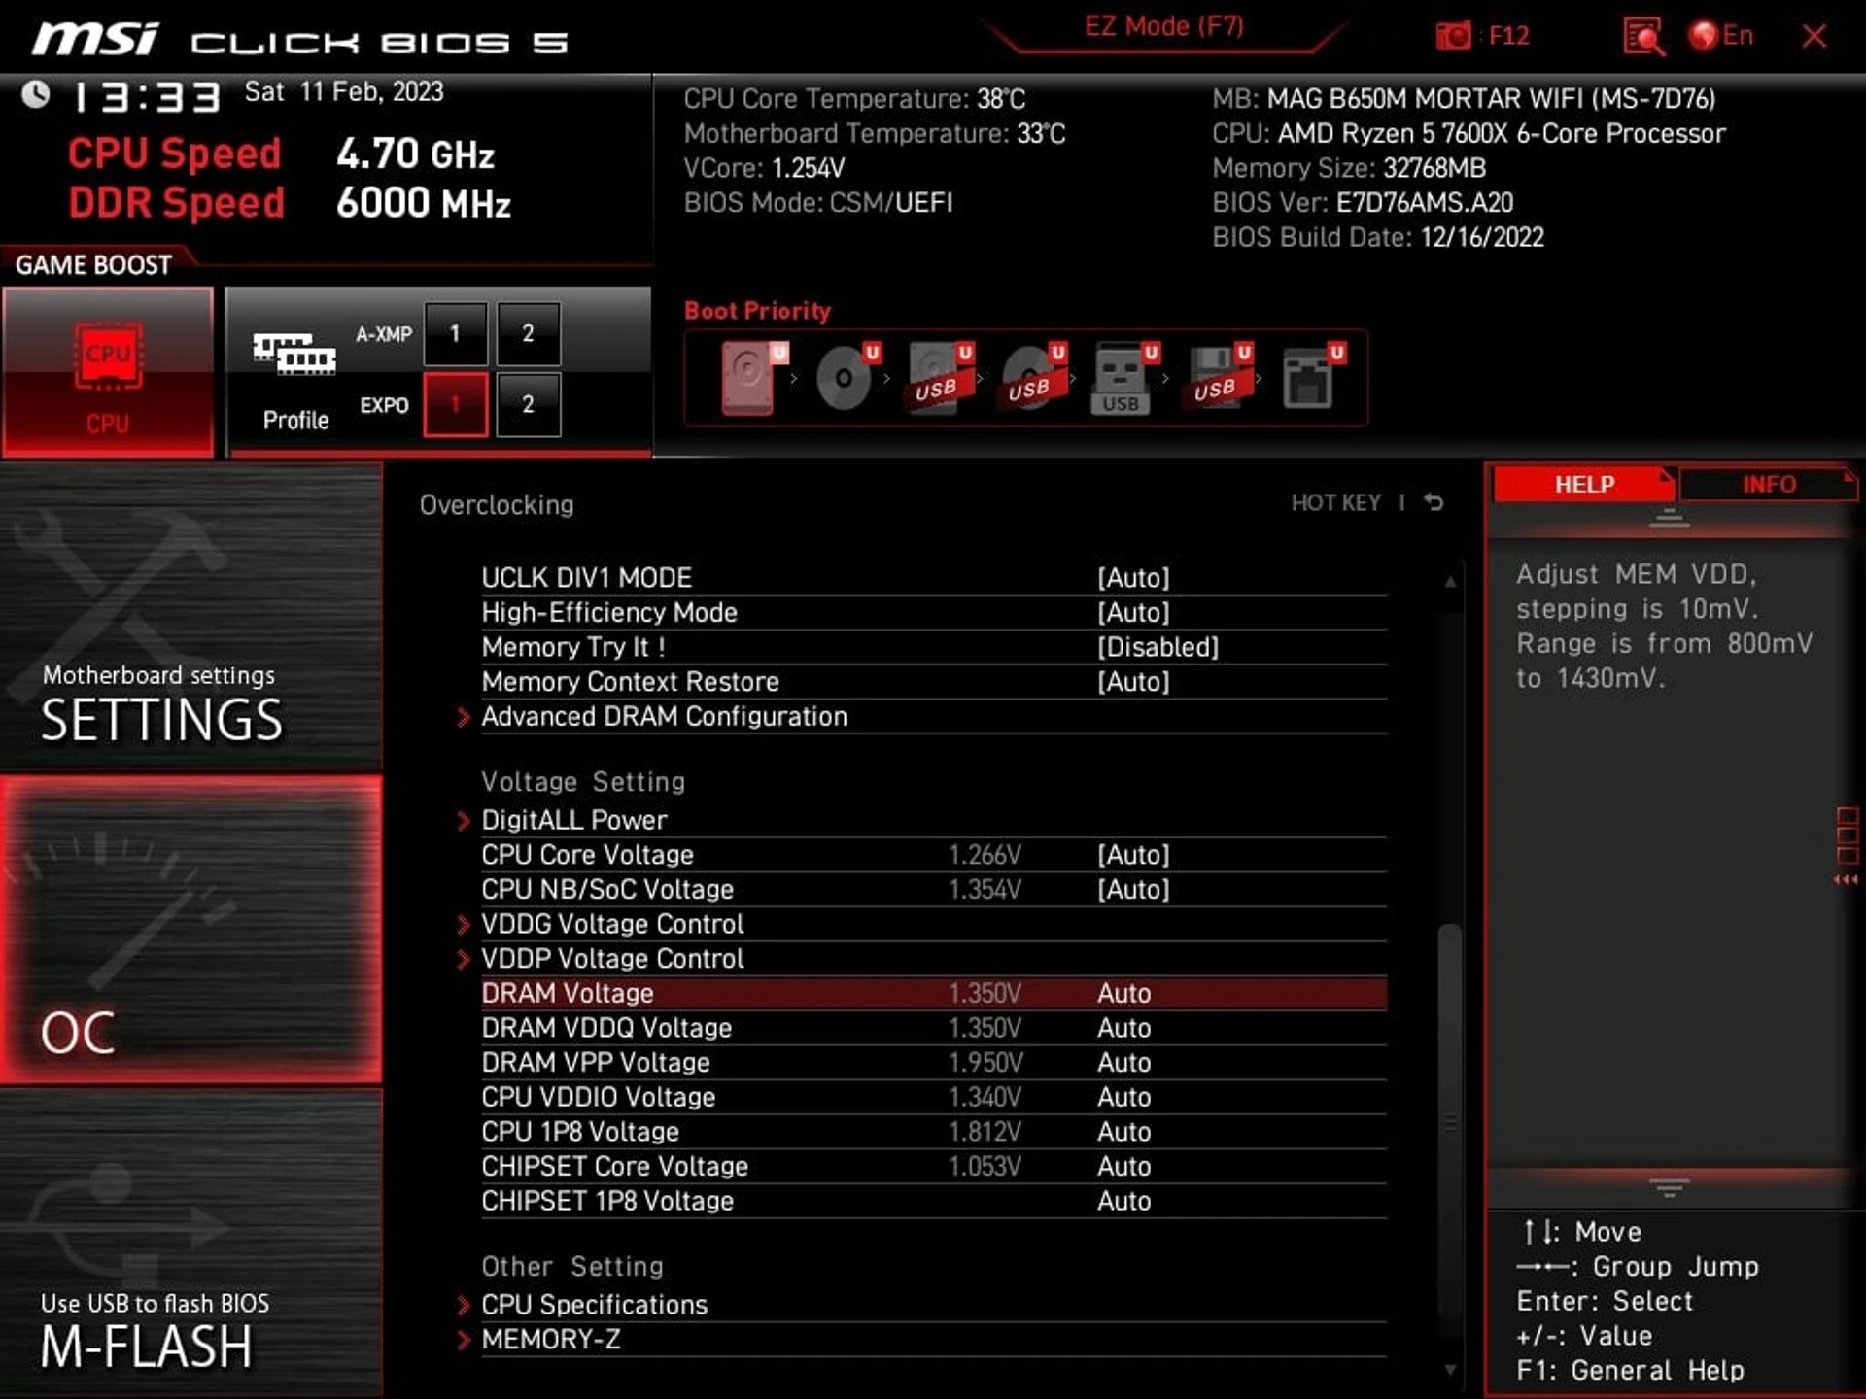
Task: Click the up triangle at the scrollbar top
Action: pos(1450,582)
